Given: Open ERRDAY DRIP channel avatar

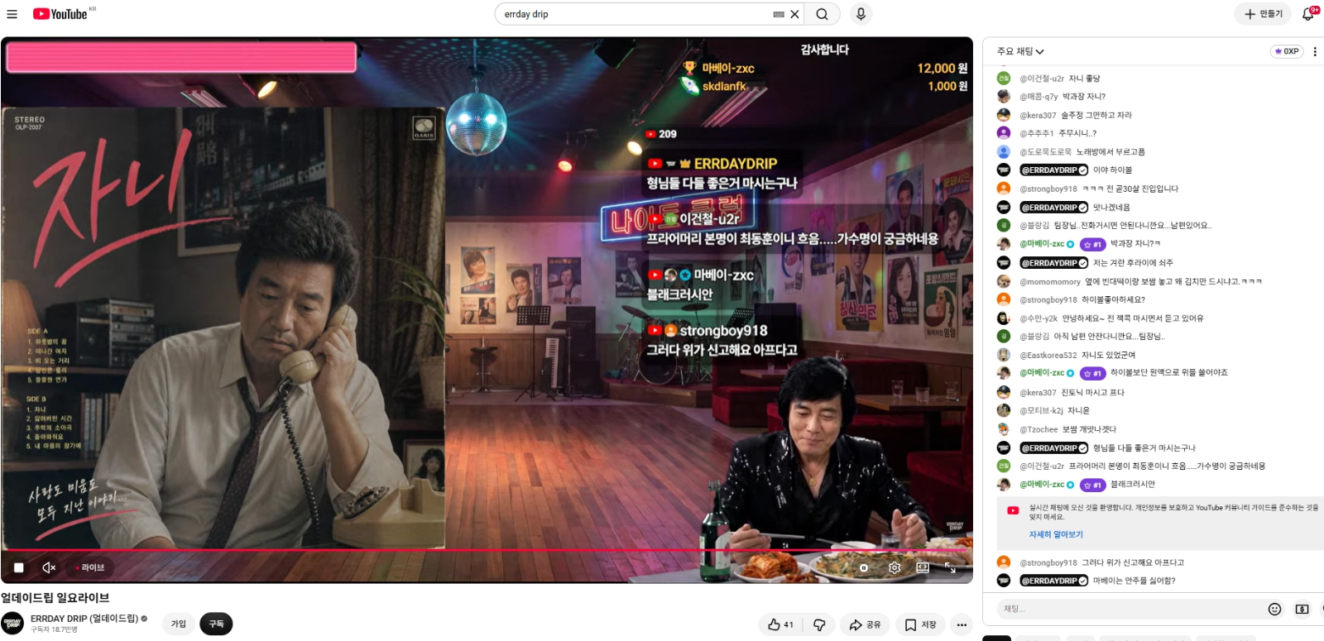Looking at the screenshot, I should pos(12,624).
